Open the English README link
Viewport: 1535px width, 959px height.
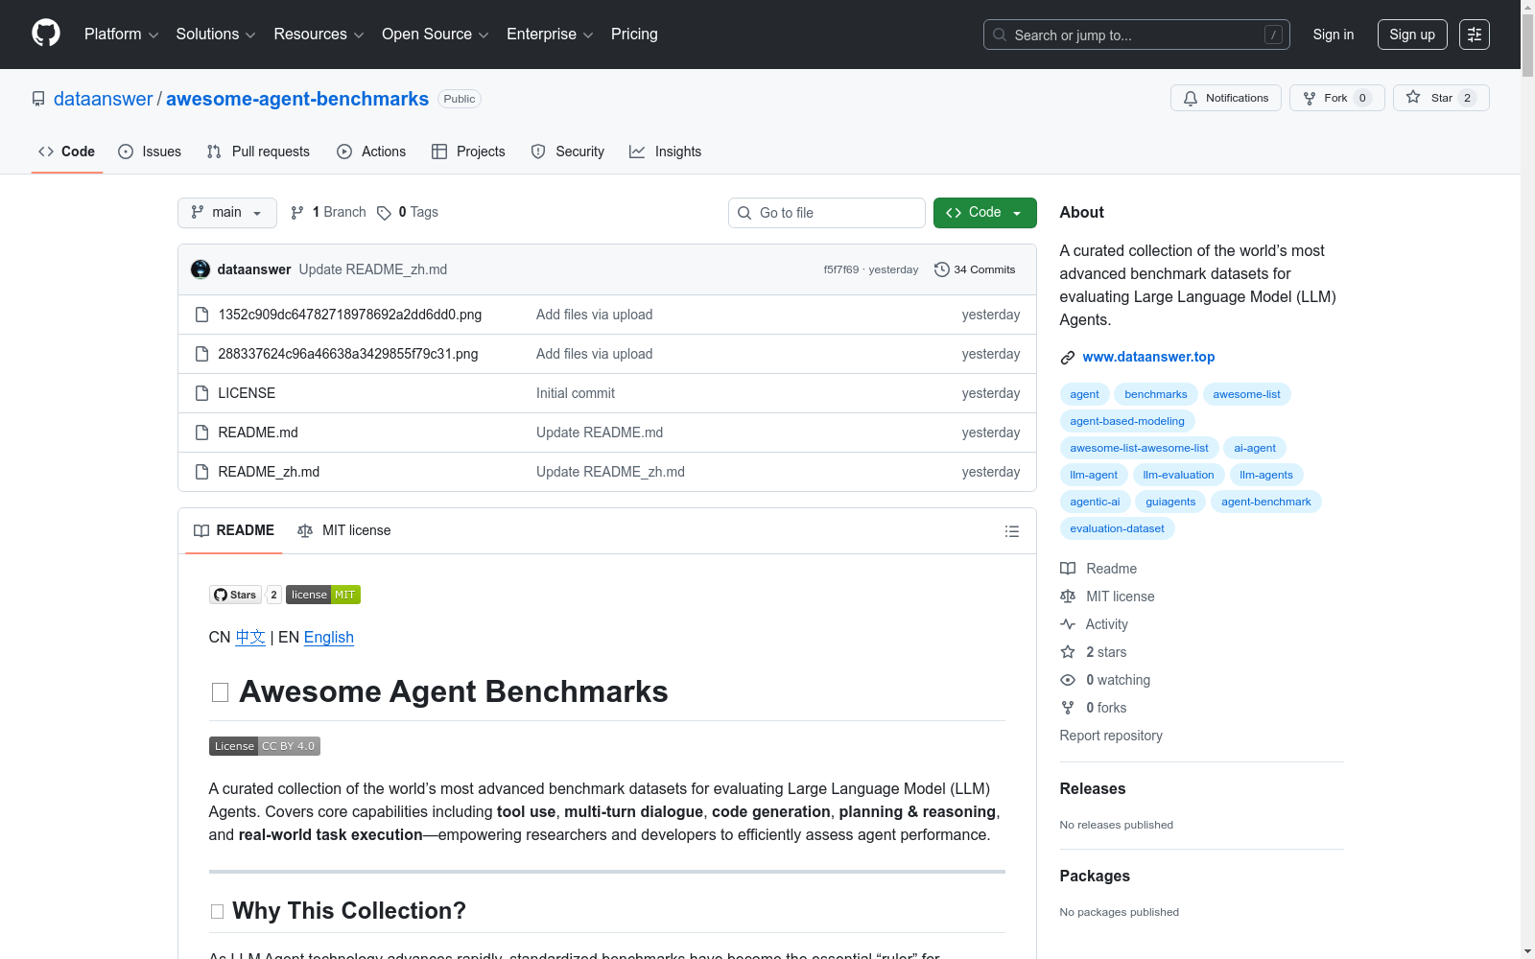[329, 637]
